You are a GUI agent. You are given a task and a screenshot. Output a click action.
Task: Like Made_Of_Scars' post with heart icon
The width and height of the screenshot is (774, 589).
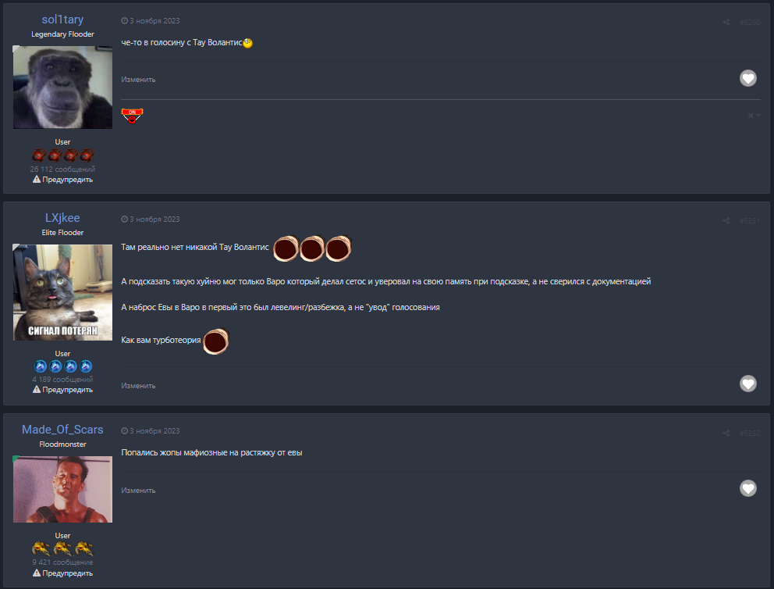(747, 488)
